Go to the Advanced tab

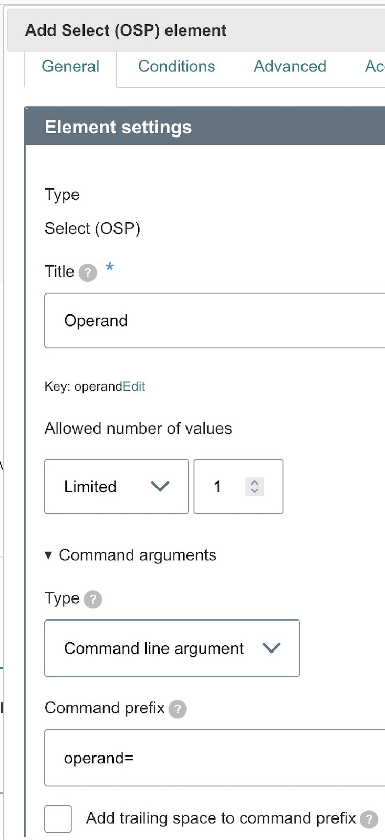290,67
